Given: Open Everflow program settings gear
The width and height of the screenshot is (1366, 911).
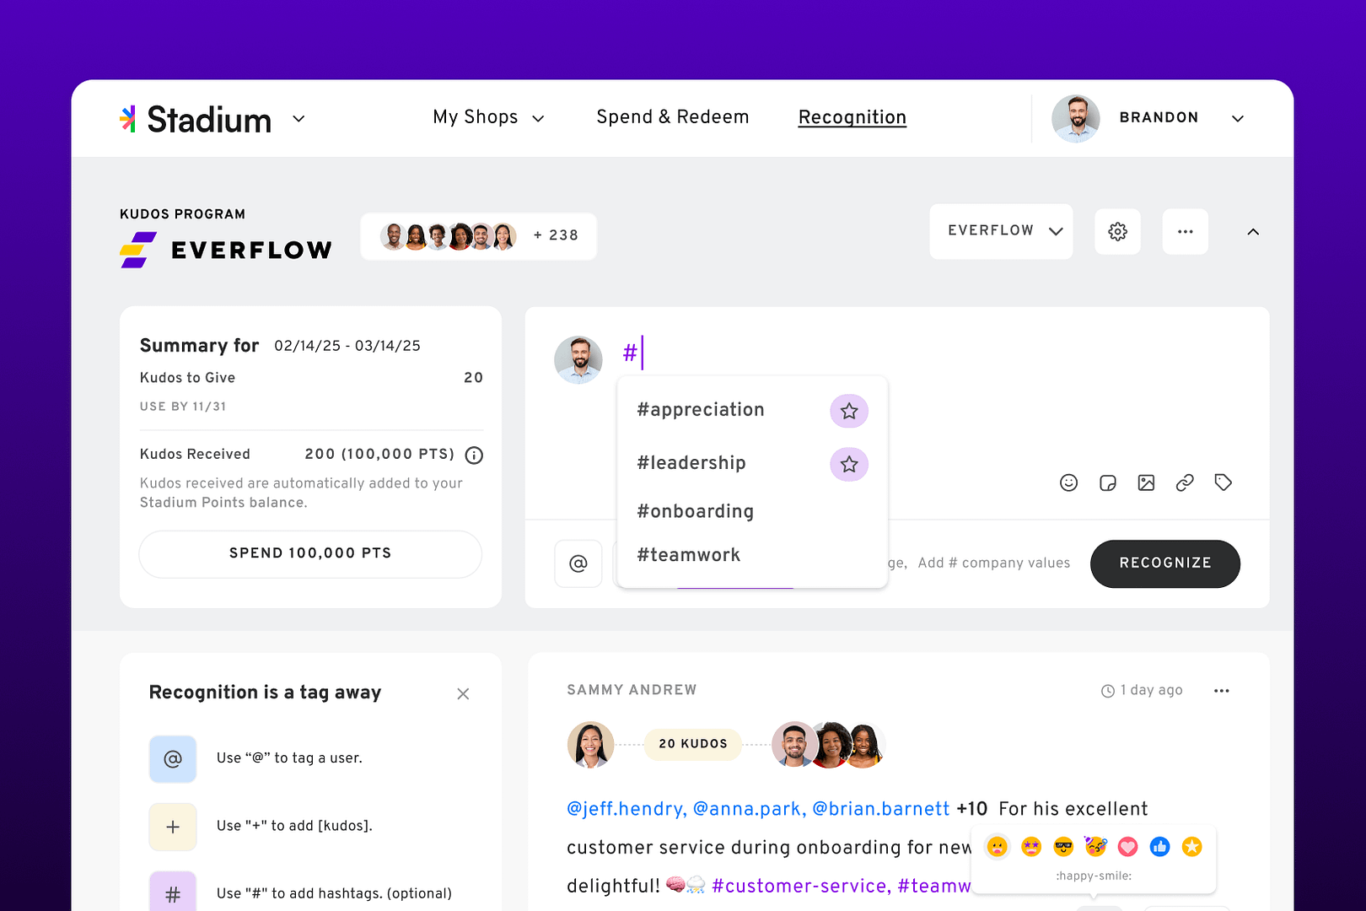Looking at the screenshot, I should click(1118, 231).
